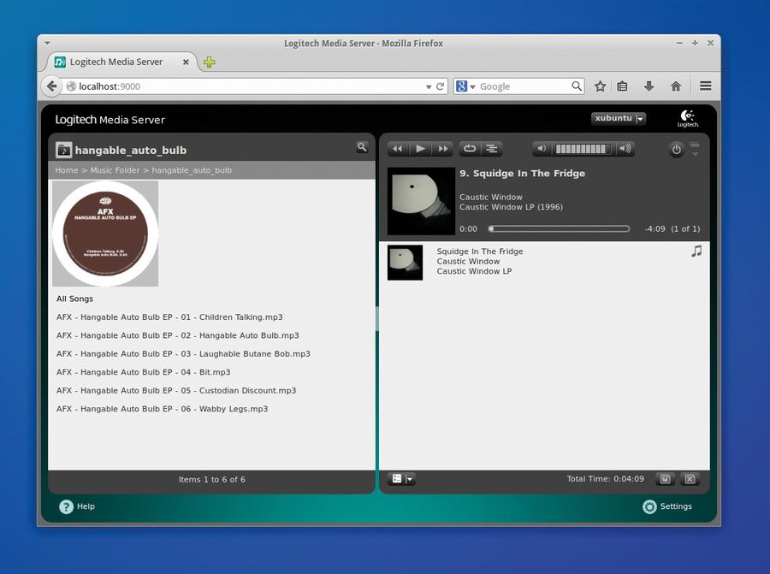
Task: Open the track 04 Bit.mp3
Action: (144, 372)
